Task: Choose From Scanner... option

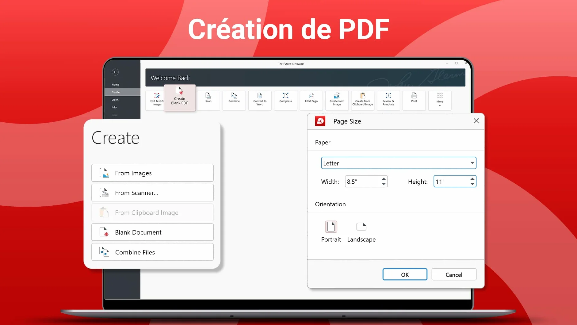Action: click(x=152, y=193)
